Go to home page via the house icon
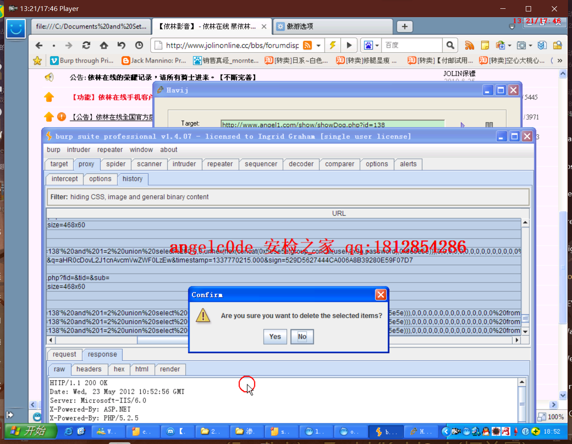The width and height of the screenshot is (572, 444). point(104,45)
